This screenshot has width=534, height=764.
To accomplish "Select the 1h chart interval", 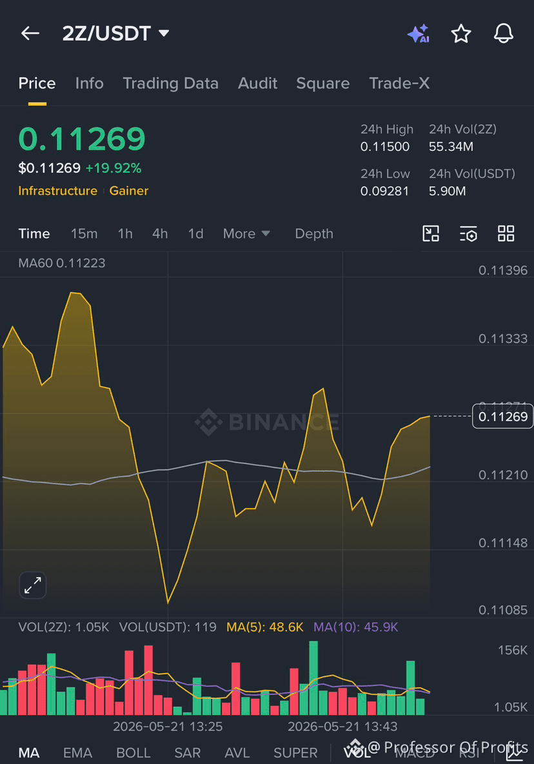I will click(x=125, y=233).
